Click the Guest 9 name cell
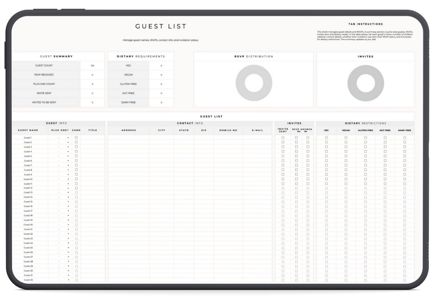Screen dimensions: 434x301 click(x=28, y=175)
